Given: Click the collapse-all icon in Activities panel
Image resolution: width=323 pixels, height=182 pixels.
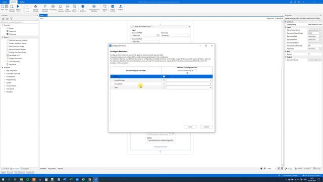Looking at the screenshot, I should (7, 19).
